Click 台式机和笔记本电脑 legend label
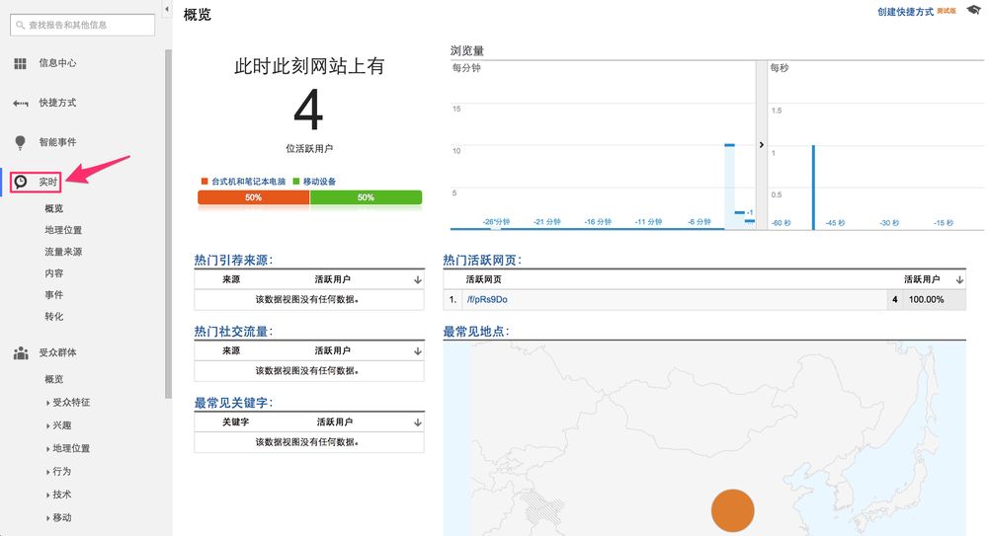This screenshot has width=988, height=536. click(x=248, y=182)
